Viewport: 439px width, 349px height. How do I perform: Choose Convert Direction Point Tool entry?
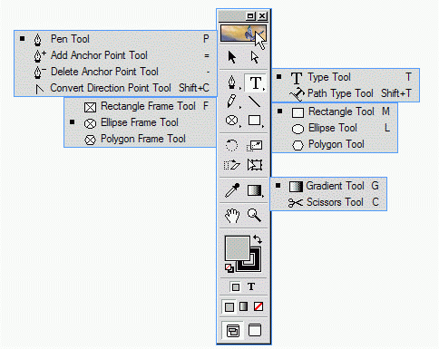tap(115, 88)
